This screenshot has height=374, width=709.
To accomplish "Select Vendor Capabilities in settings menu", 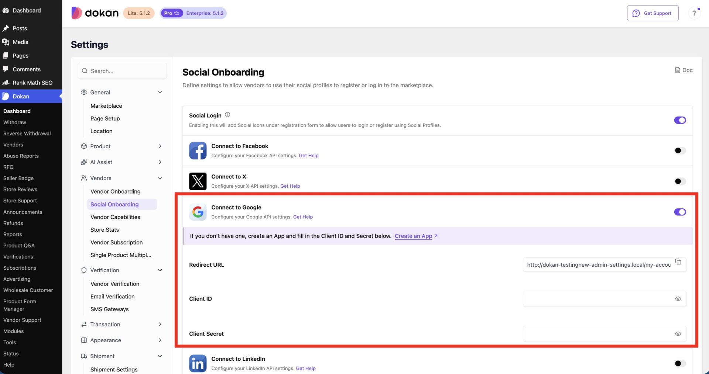I will pyautogui.click(x=115, y=217).
